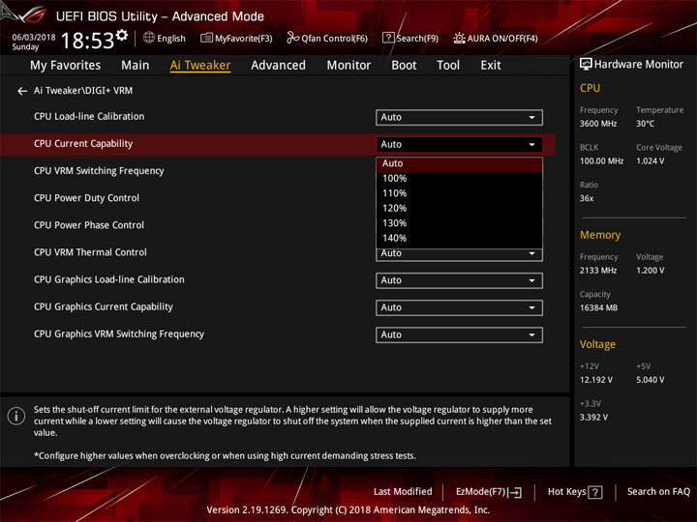
Task: Expand CPU Graphics Load-line Calibration dropdown
Action: (x=459, y=280)
